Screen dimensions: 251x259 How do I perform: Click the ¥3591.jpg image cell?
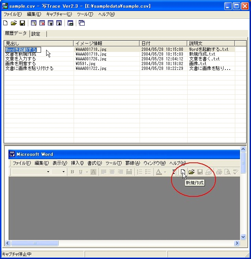pos(85,64)
